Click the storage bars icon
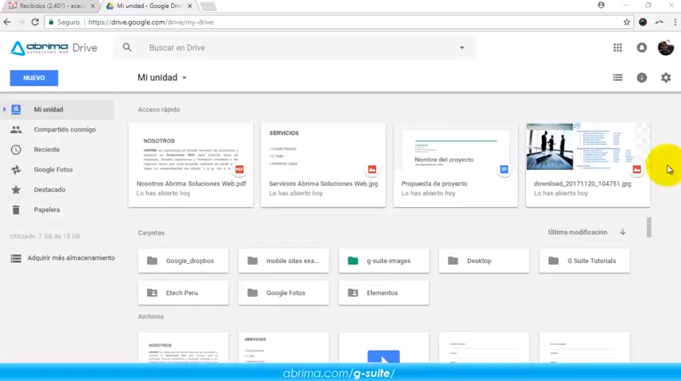 (16, 258)
